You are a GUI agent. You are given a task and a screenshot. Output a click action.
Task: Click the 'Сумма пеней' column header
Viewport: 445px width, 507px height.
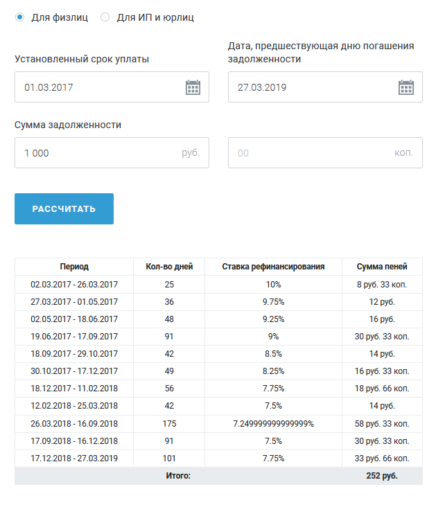(382, 267)
